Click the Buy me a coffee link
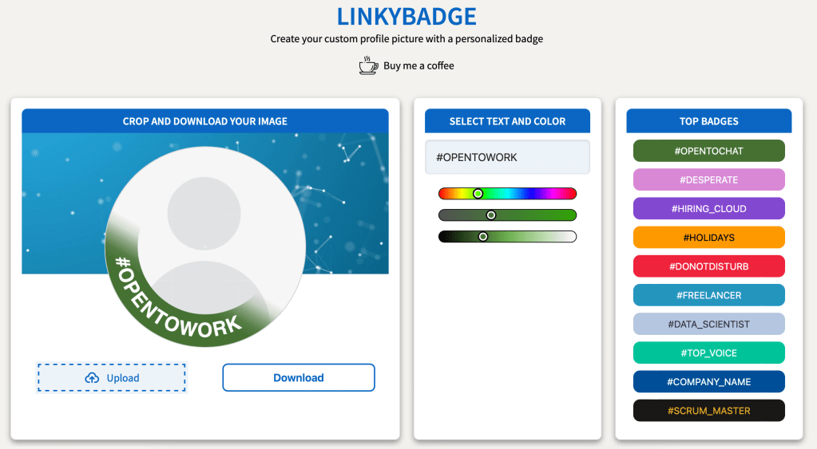 418,65
